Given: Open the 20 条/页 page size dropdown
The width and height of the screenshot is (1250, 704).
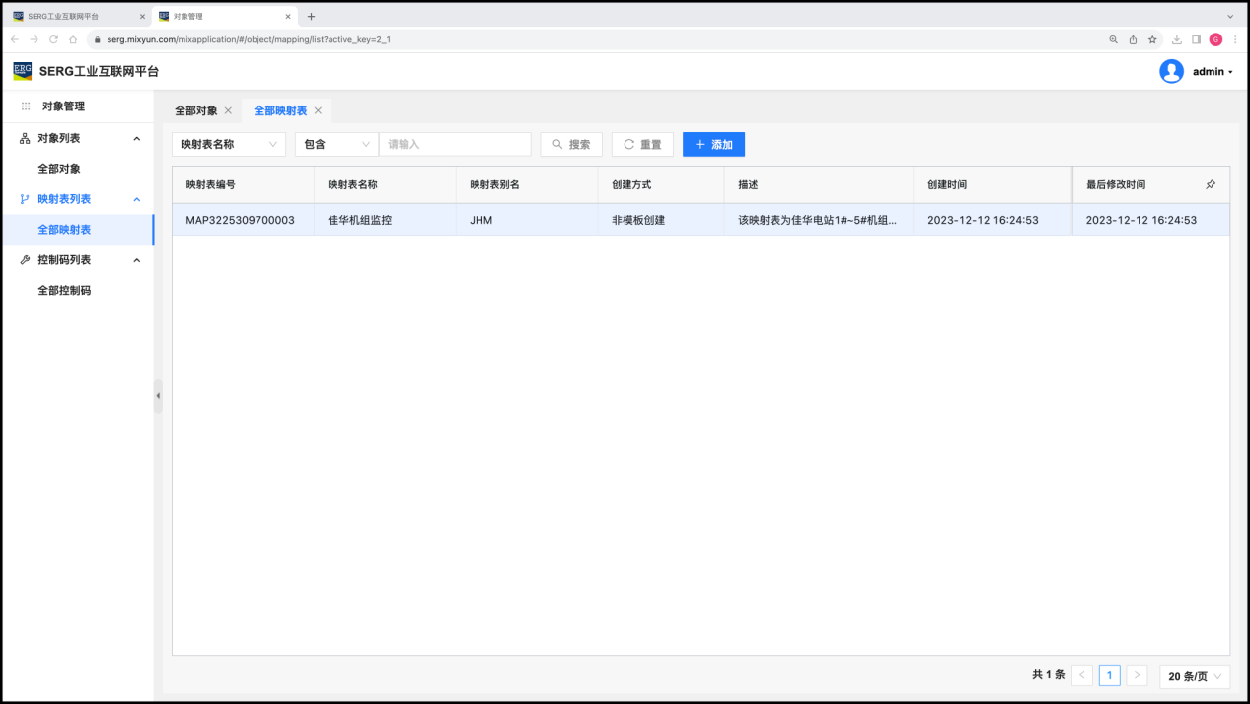Looking at the screenshot, I should 1195,675.
